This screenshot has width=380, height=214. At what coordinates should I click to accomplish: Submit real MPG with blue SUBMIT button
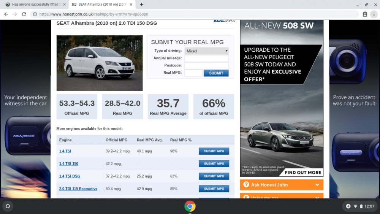click(216, 73)
